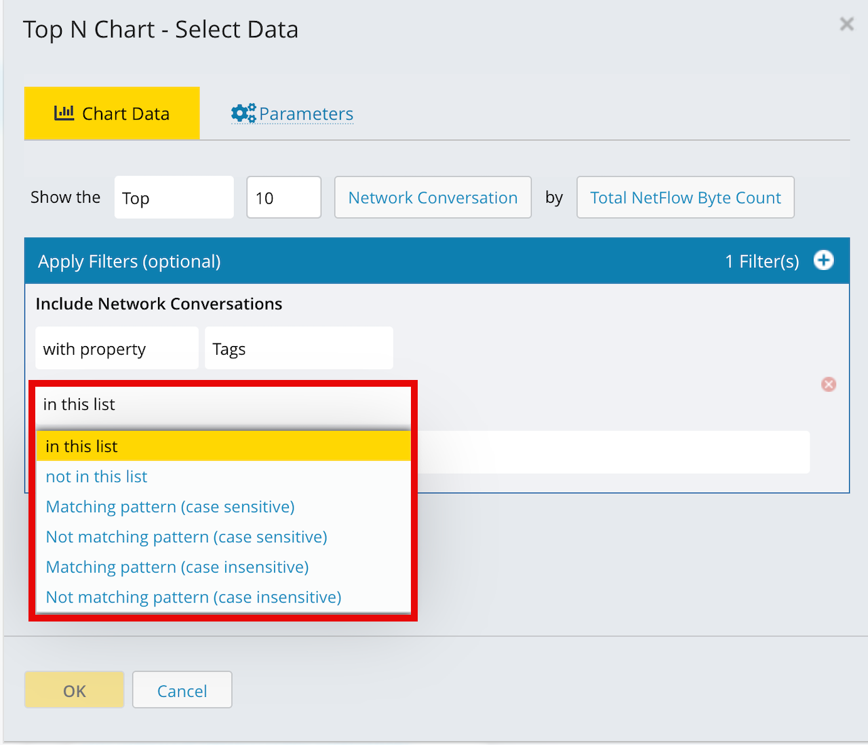The width and height of the screenshot is (868, 745).
Task: Select highlighted 'in this list' option
Action: 222,446
